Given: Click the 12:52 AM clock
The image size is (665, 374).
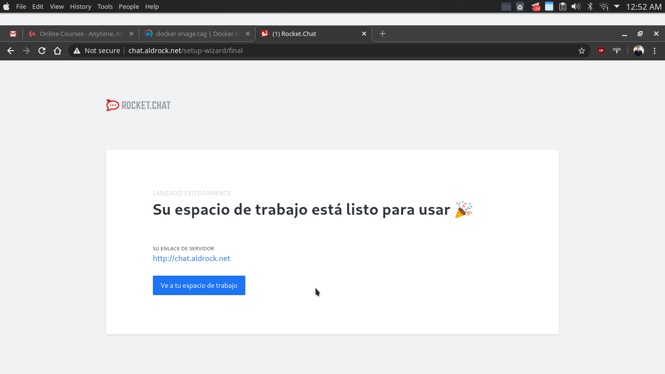Looking at the screenshot, I should coord(644,6).
